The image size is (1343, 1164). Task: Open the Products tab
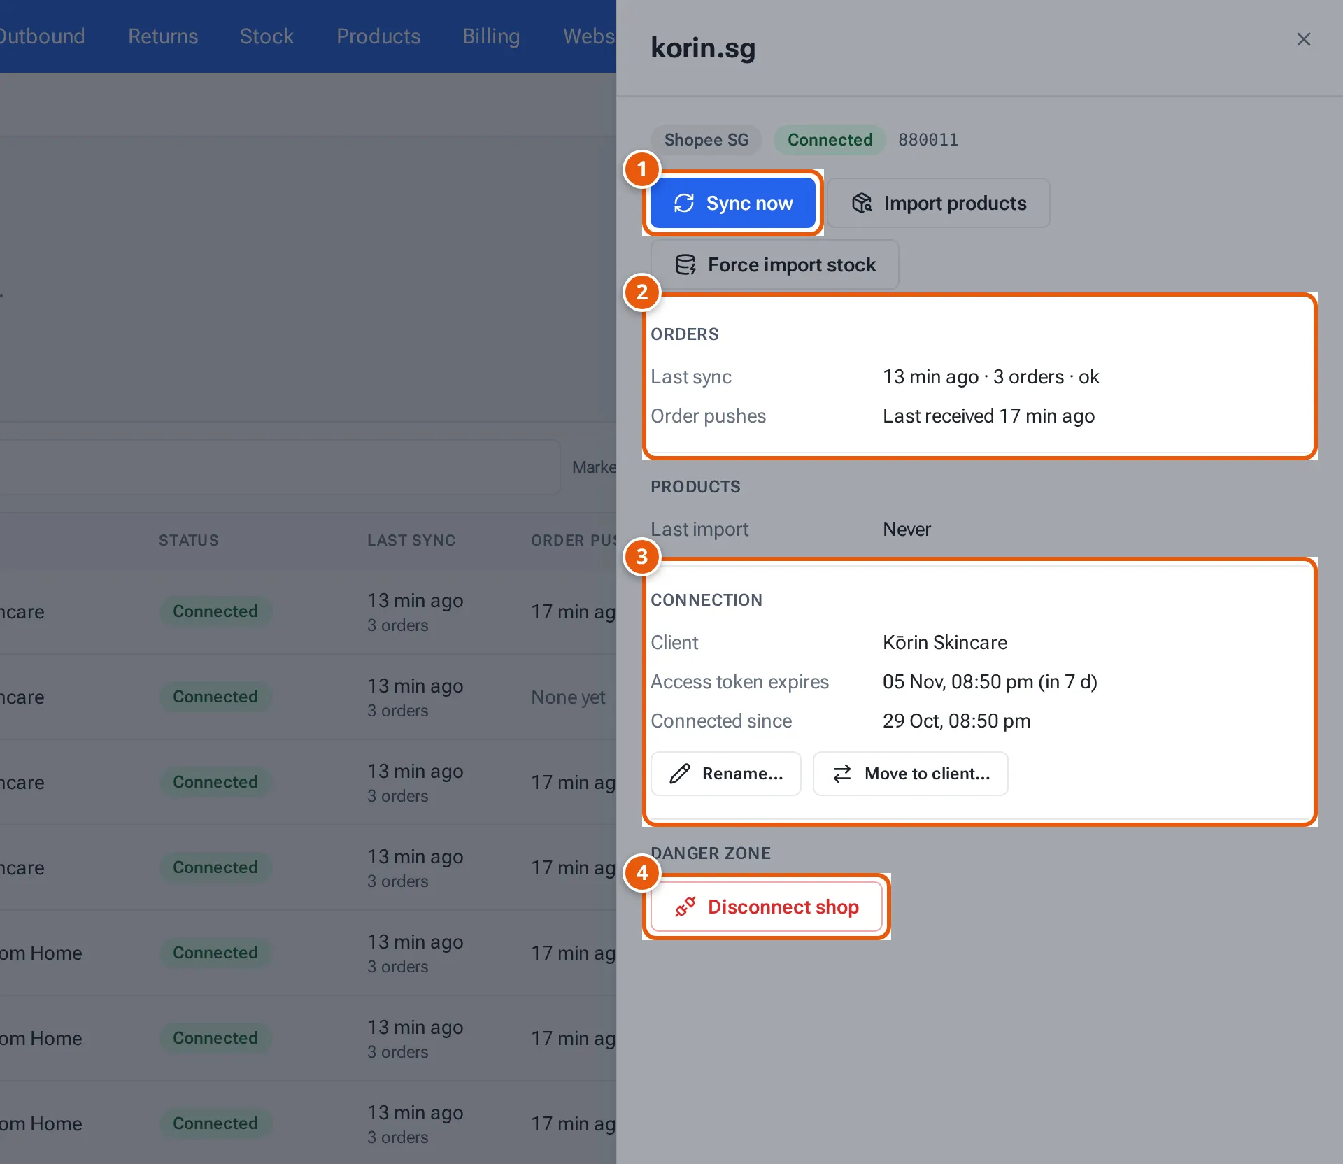tap(378, 36)
